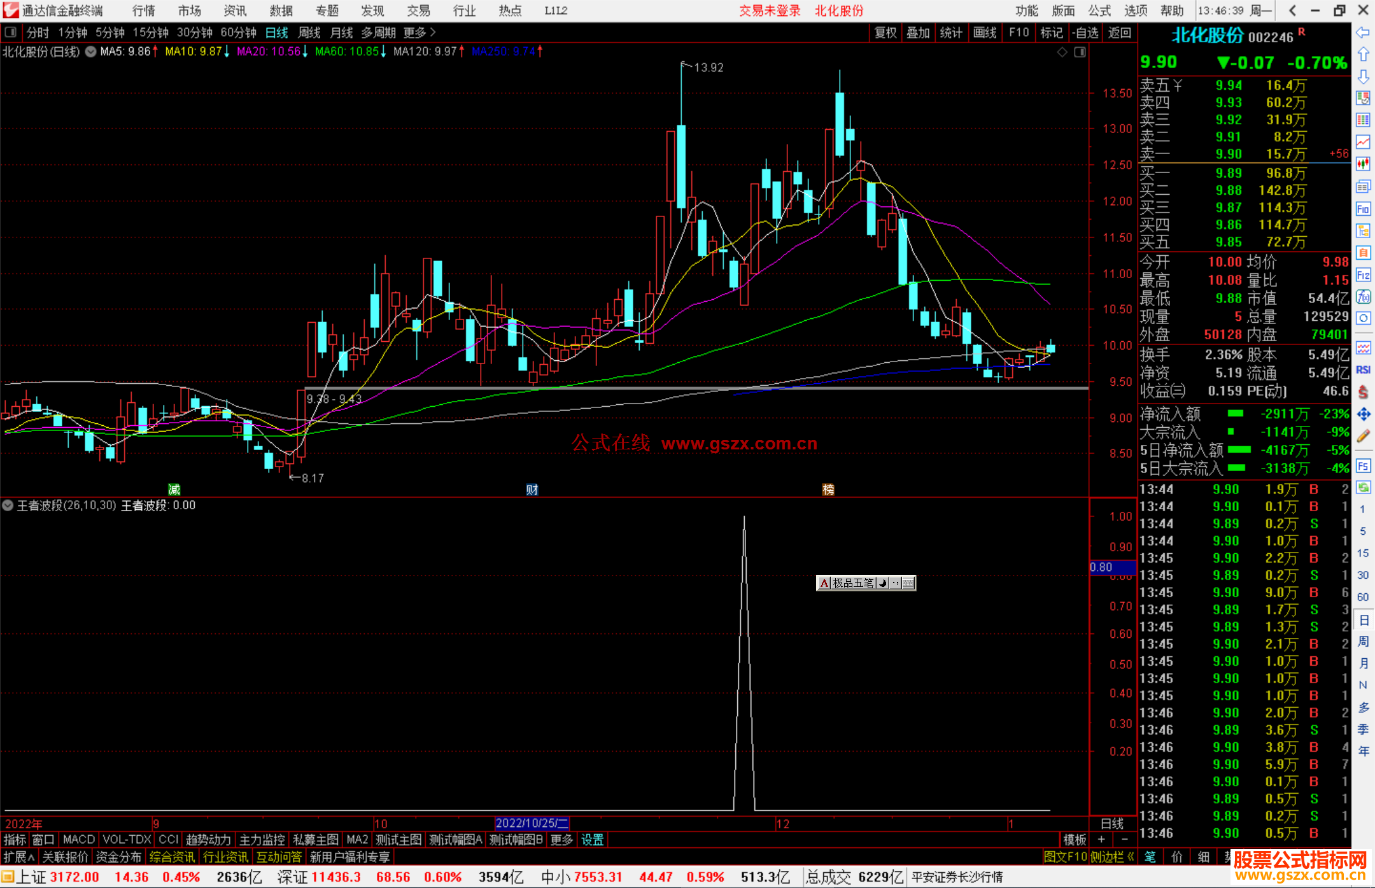Screen dimensions: 1375x888
Task: Expand the 扩展 panel at bottom-left
Action: [18, 857]
